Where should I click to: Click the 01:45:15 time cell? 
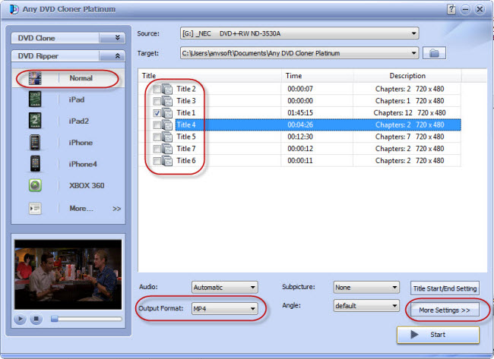point(300,113)
